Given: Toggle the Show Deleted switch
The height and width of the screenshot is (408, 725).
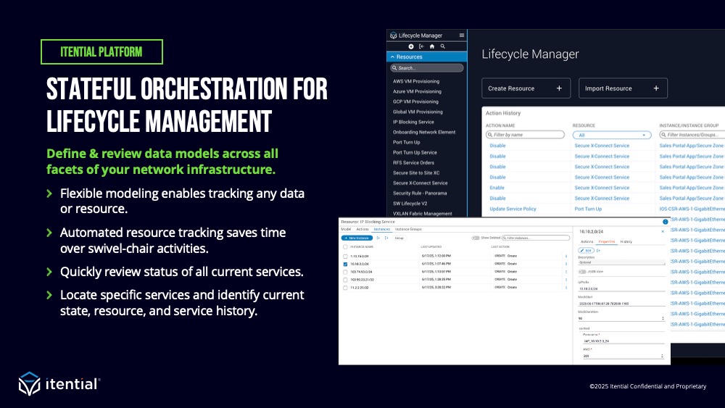Looking at the screenshot, I should click(476, 238).
